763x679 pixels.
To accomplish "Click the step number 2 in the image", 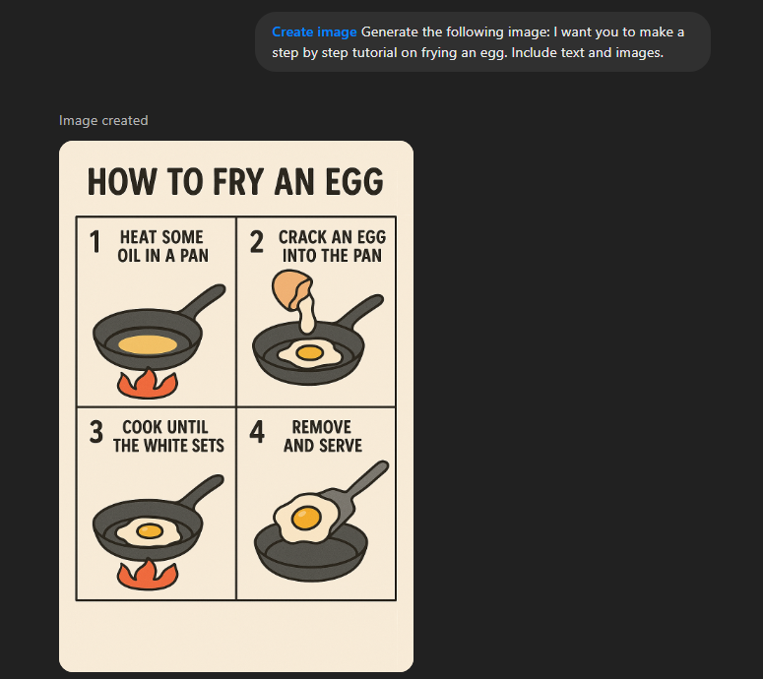I will coord(256,241).
